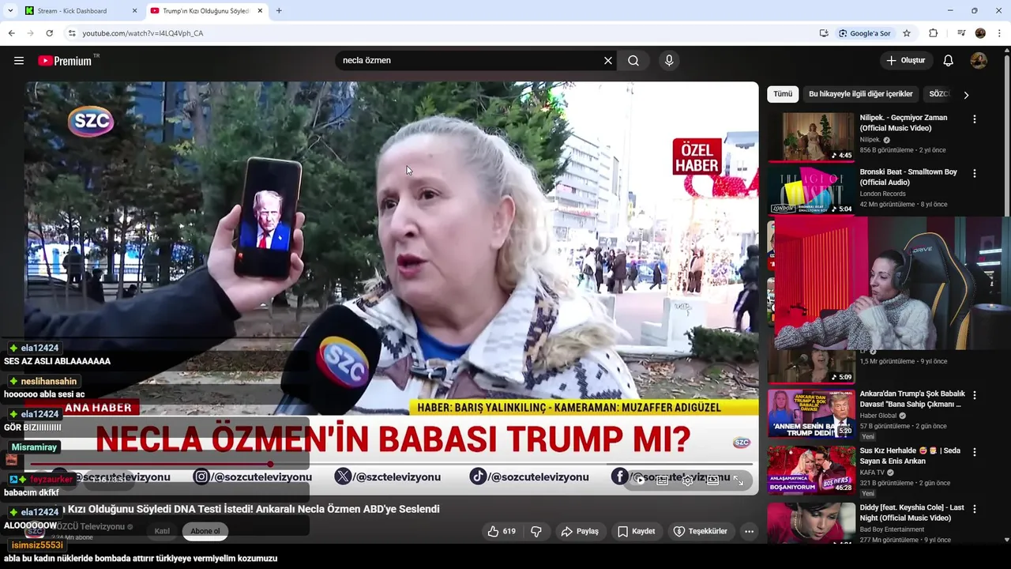Open the player settings gear
Viewport: 1011px width, 569px height.
[688, 480]
